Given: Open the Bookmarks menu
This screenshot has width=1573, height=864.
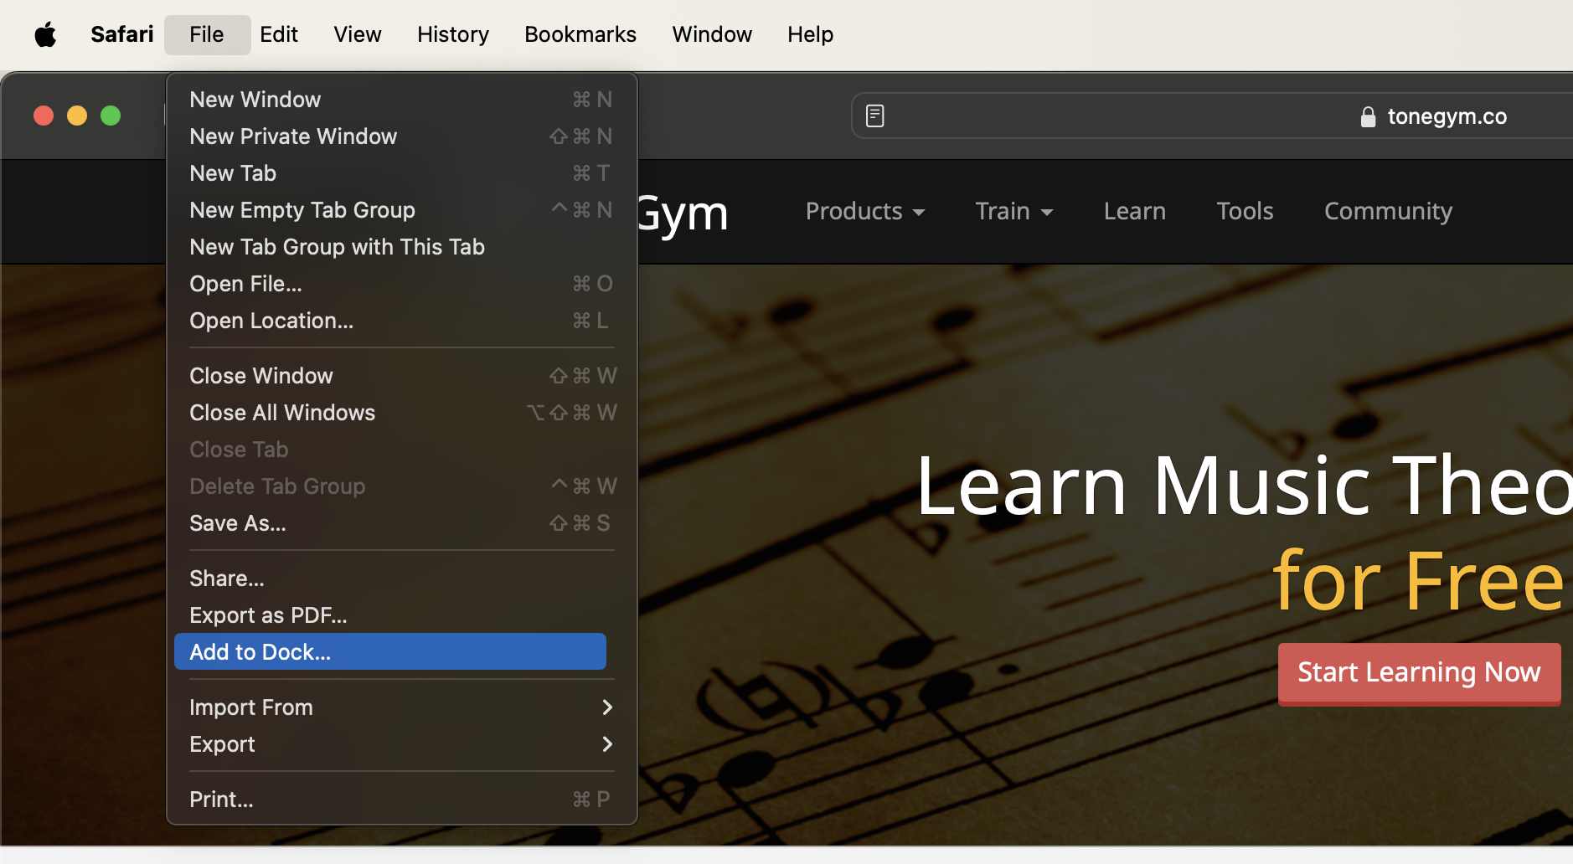Looking at the screenshot, I should (x=580, y=34).
